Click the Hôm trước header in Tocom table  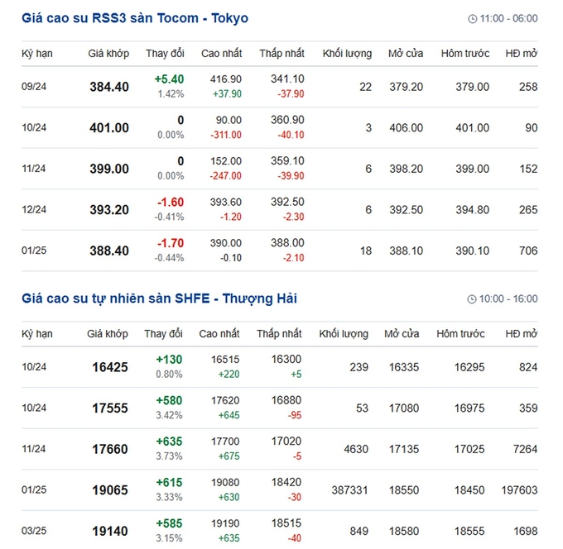point(465,54)
